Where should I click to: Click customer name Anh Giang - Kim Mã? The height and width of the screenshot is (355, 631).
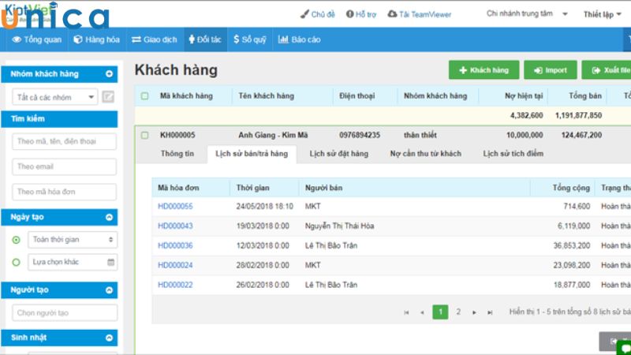273,135
